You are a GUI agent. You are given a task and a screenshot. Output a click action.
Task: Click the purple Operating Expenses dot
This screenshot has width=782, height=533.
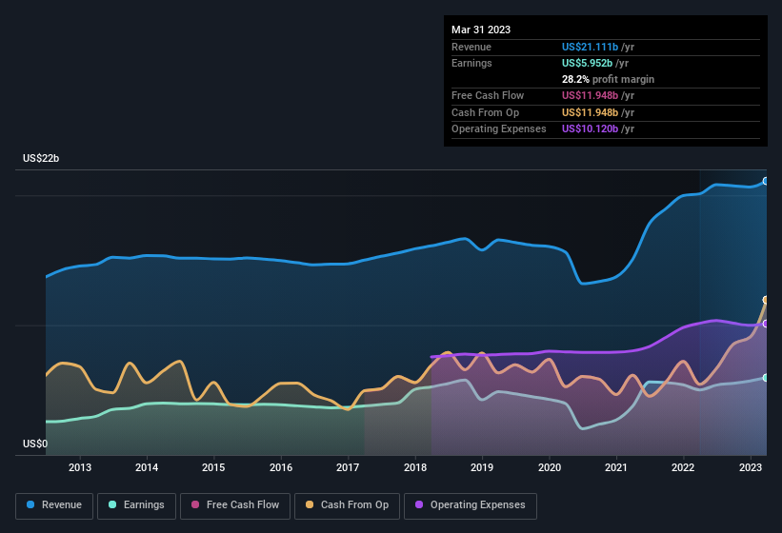click(420, 505)
